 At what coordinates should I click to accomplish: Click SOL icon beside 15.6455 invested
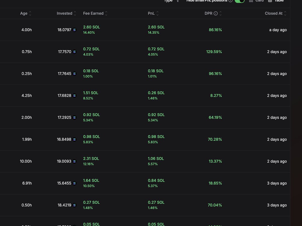74,183
